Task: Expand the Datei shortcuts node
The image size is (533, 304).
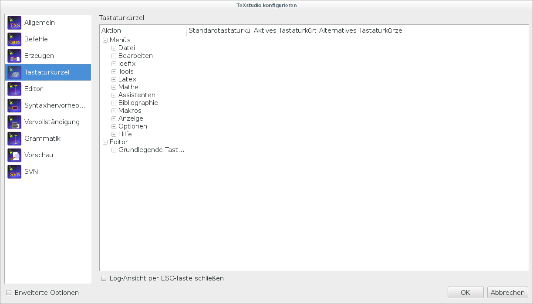Action: tap(114, 48)
